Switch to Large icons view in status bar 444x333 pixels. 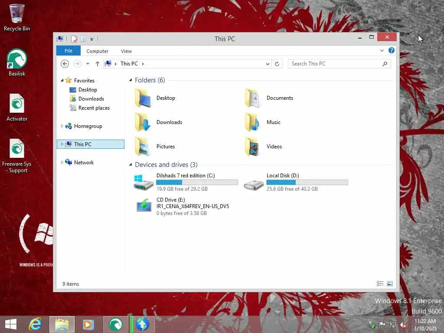coord(390,284)
